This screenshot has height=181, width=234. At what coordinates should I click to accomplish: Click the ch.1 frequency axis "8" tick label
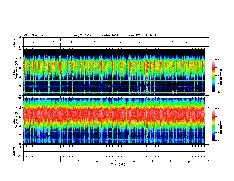tap(21, 59)
